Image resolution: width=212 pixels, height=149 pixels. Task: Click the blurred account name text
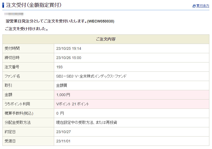14,14
